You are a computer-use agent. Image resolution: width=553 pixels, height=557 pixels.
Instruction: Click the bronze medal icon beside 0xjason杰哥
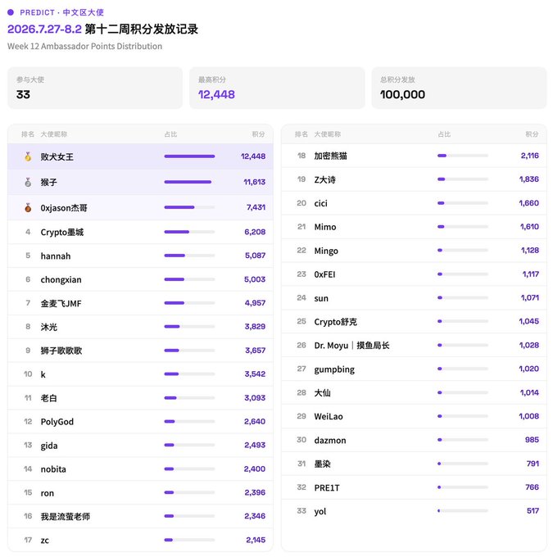point(28,208)
